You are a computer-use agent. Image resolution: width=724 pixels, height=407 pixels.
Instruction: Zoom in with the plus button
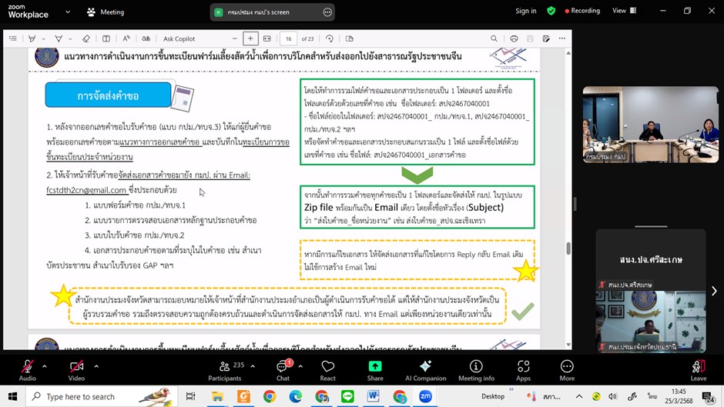pyautogui.click(x=250, y=38)
